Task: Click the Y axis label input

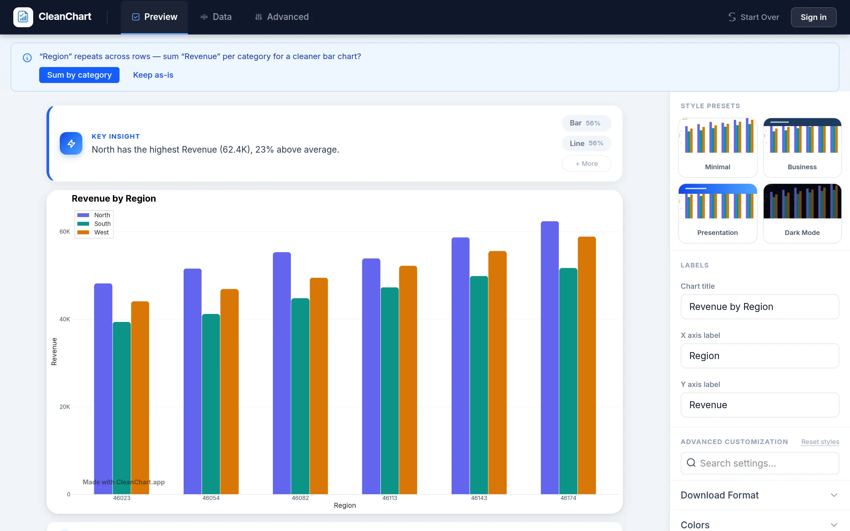Action: pos(759,405)
